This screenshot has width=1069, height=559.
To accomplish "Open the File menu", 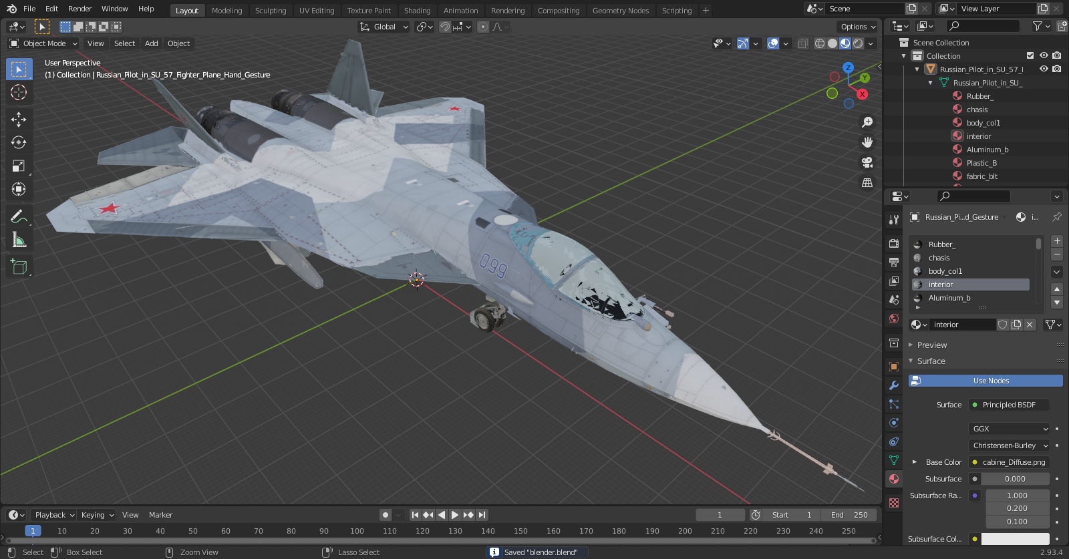I will click(x=29, y=9).
